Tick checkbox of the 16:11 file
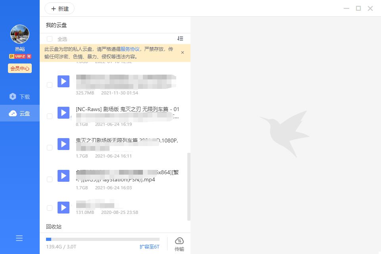This screenshot has width=381, height=254. coord(50,148)
